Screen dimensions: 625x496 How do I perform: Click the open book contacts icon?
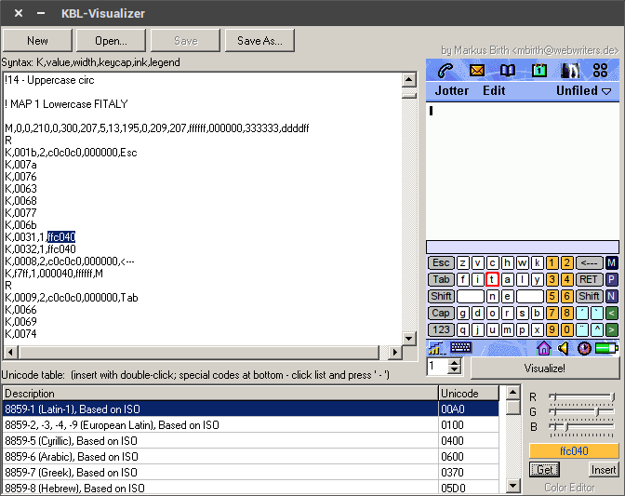pos(507,71)
